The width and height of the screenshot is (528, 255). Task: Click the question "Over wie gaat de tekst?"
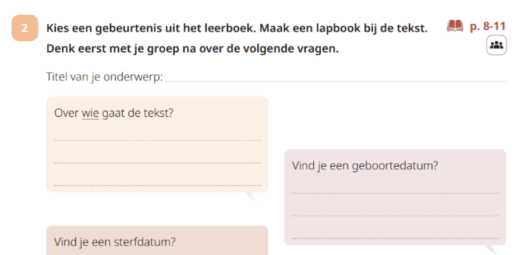114,113
